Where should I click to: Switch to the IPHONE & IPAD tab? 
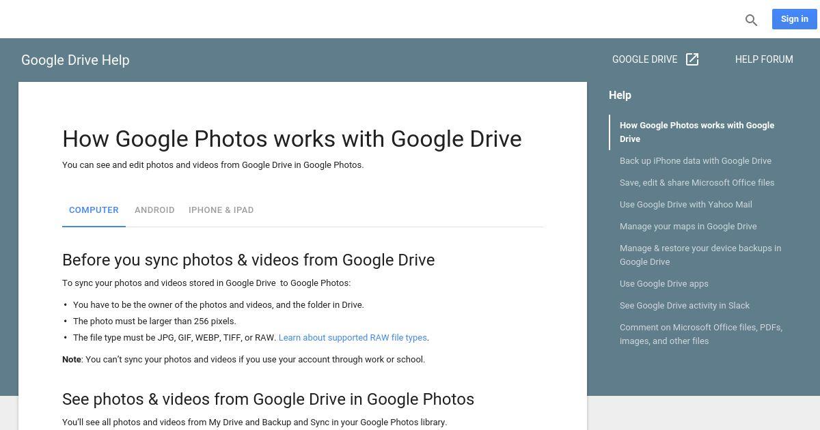coord(221,210)
